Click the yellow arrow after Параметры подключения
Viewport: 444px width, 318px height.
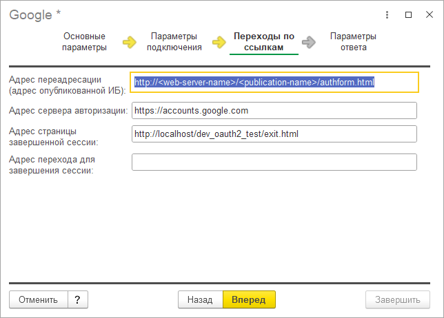point(219,43)
